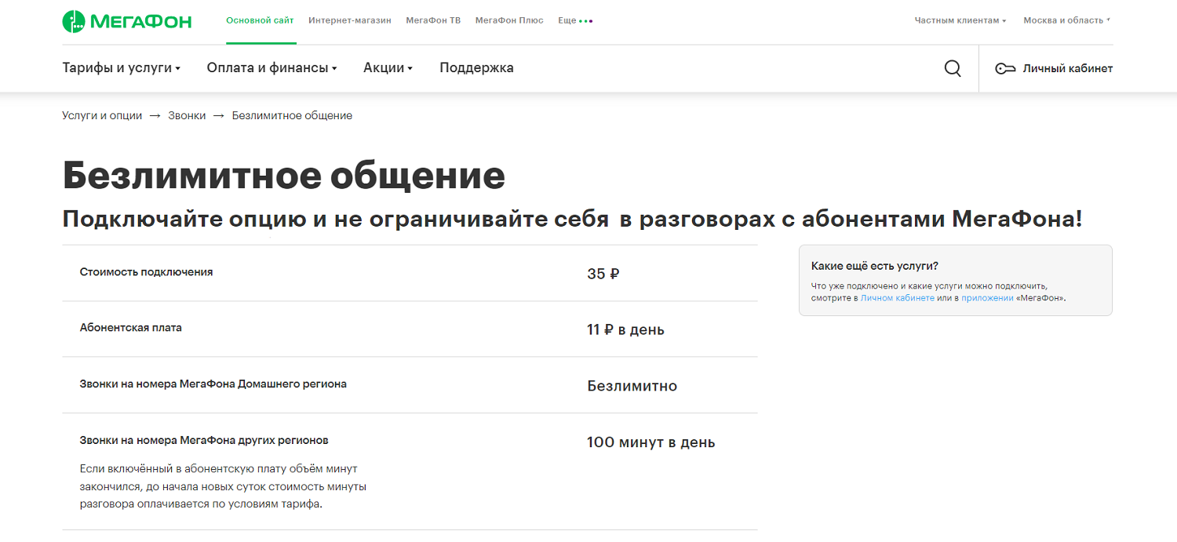Click the key icon for Личный кабинет
Viewport: 1177px width, 542px height.
click(x=1004, y=68)
